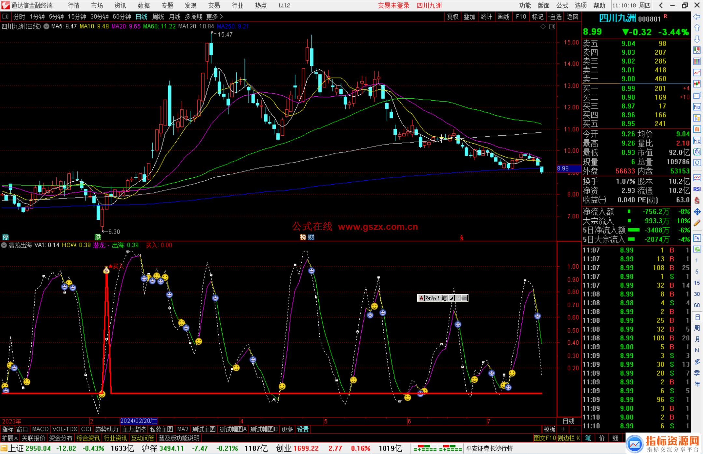The width and height of the screenshot is (703, 454).
Task: Click the green refresh icon in sidebar
Action: coord(697,249)
